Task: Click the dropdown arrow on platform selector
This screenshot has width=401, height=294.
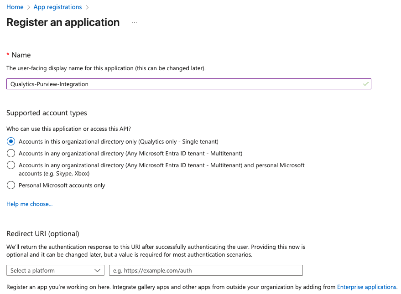Action: tap(98, 270)
